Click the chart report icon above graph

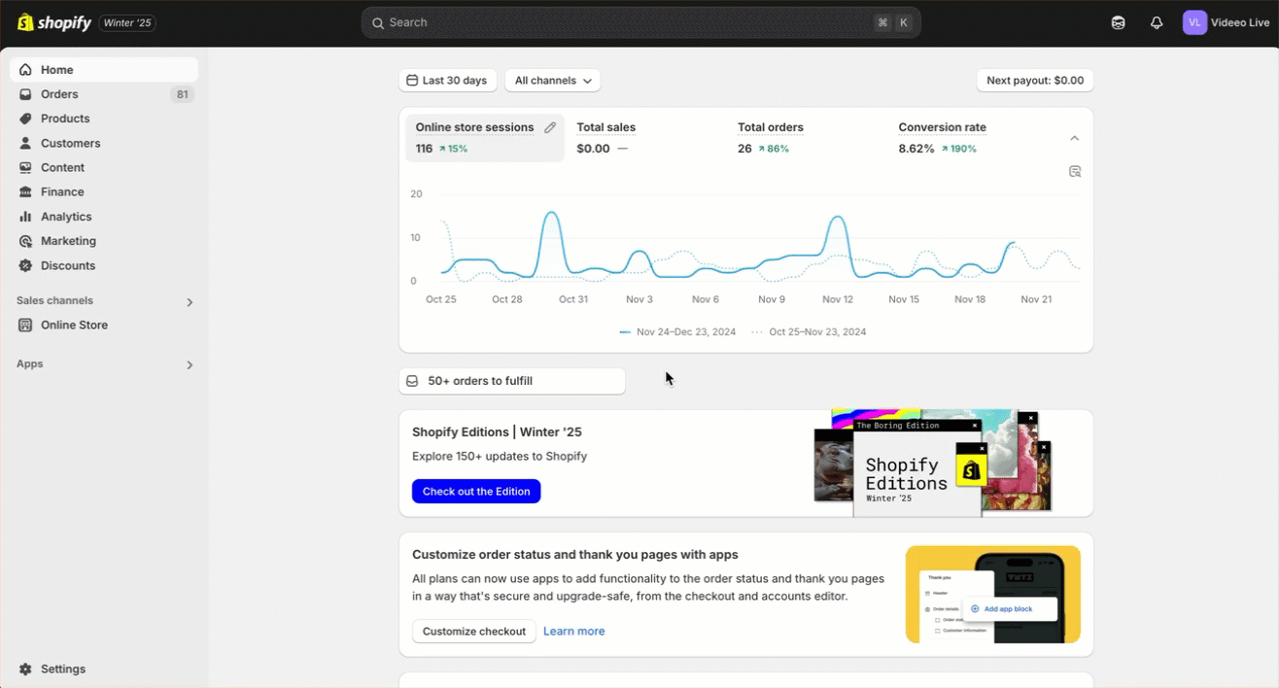click(1075, 171)
